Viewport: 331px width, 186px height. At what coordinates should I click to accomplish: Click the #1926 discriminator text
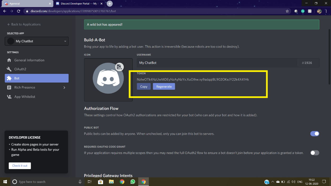307,63
